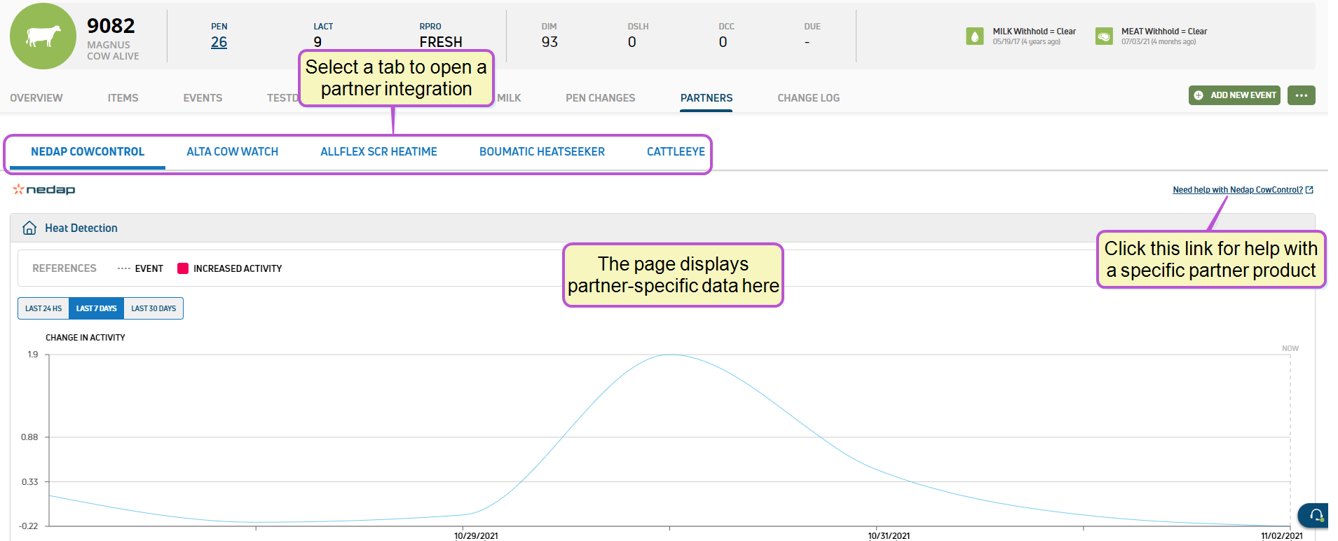
Task: Open the Alta Cow Watch tab
Action: point(232,151)
